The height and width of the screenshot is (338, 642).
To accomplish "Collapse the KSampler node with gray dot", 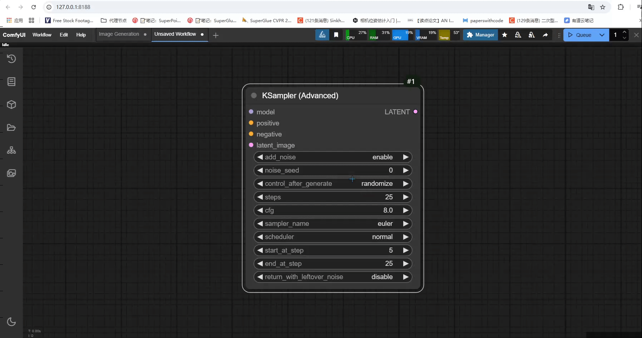I will click(x=254, y=95).
